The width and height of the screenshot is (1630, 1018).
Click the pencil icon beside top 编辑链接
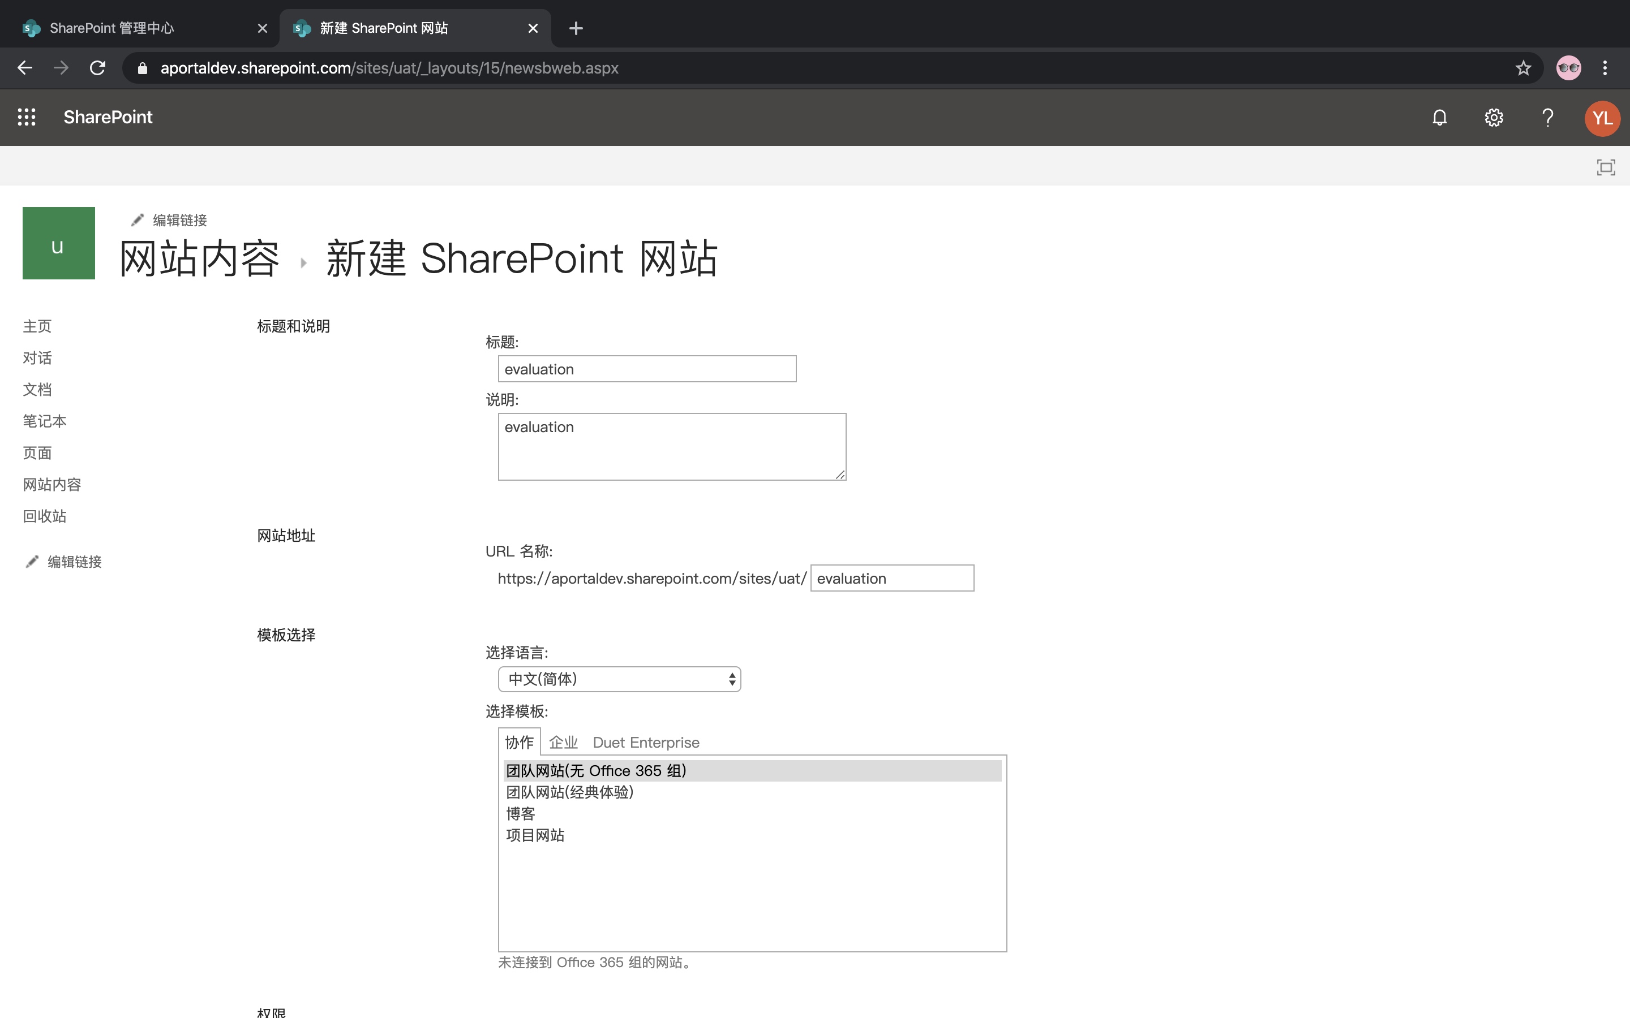(x=138, y=220)
